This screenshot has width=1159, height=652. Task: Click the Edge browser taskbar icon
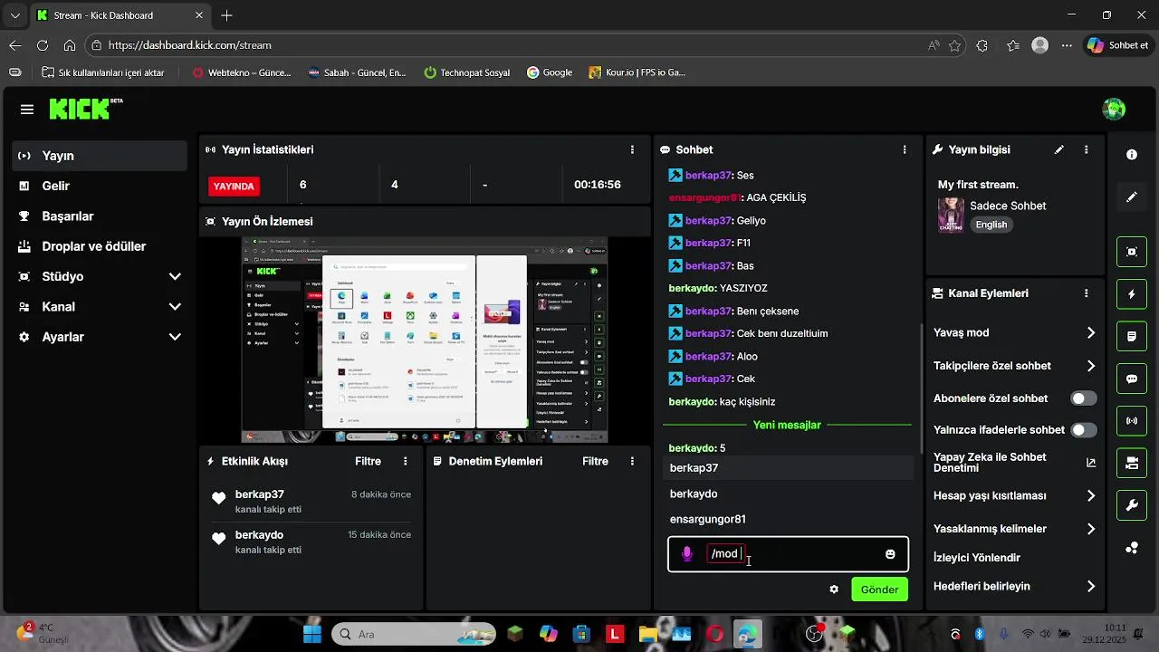click(x=748, y=634)
